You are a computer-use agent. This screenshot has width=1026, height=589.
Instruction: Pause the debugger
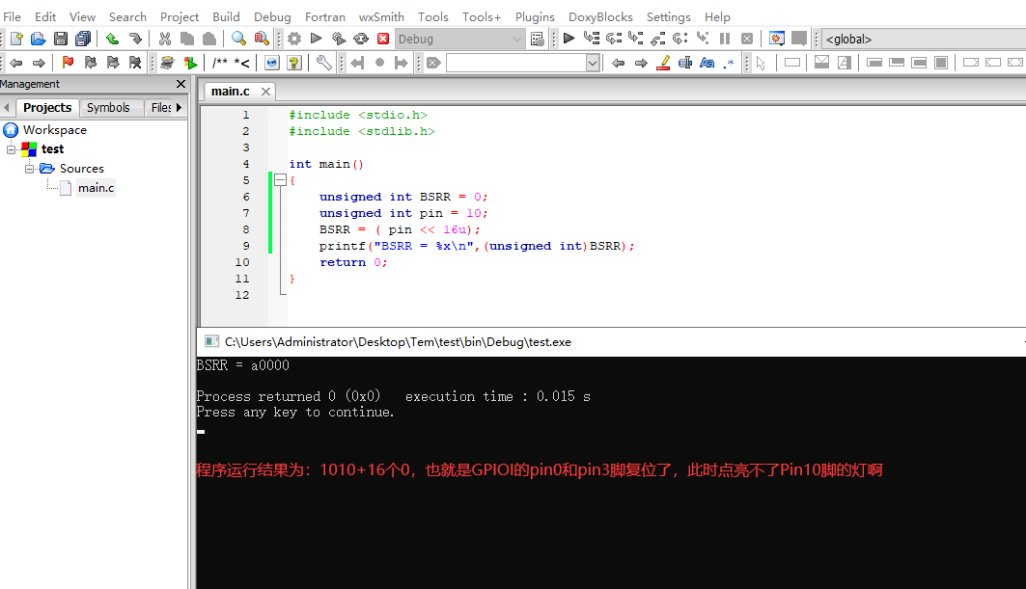click(725, 38)
